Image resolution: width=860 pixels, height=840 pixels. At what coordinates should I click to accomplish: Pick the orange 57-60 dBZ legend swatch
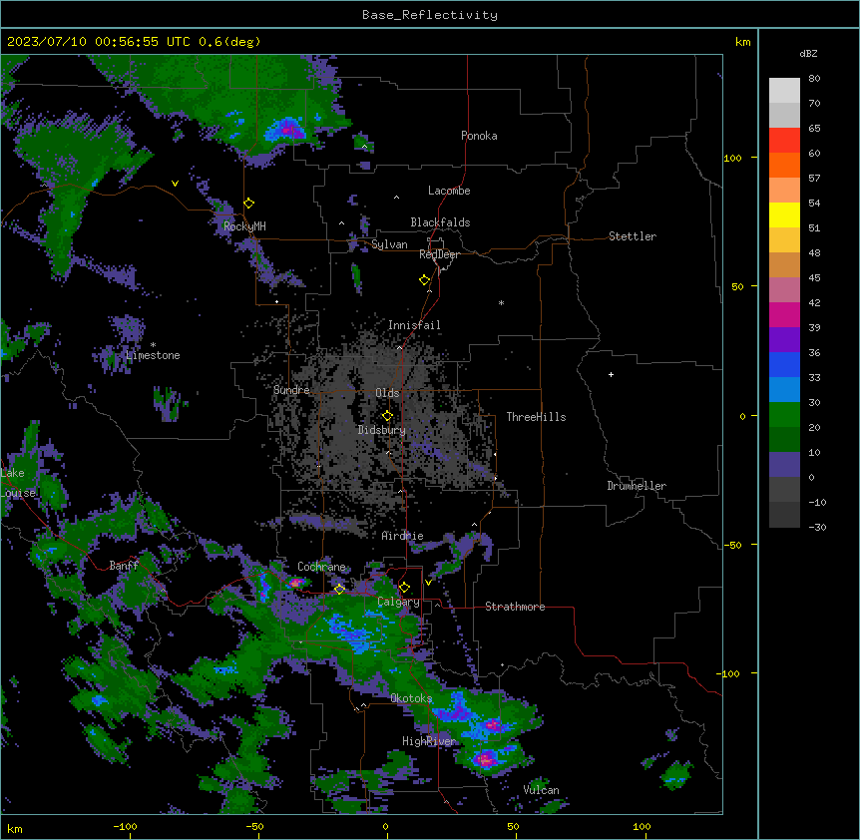tap(784, 166)
